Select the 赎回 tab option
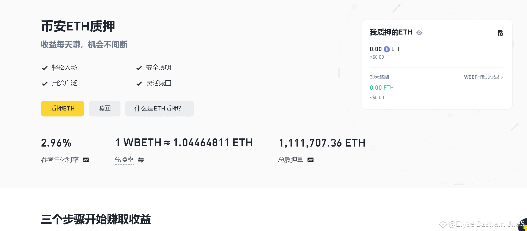 click(x=104, y=108)
